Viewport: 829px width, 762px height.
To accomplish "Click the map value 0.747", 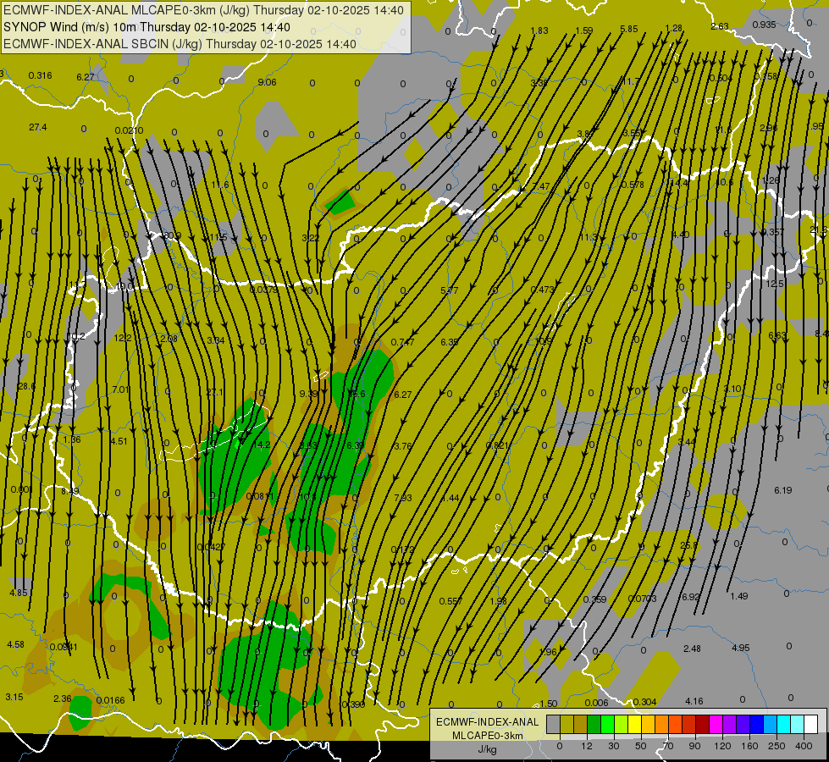I will click(403, 342).
